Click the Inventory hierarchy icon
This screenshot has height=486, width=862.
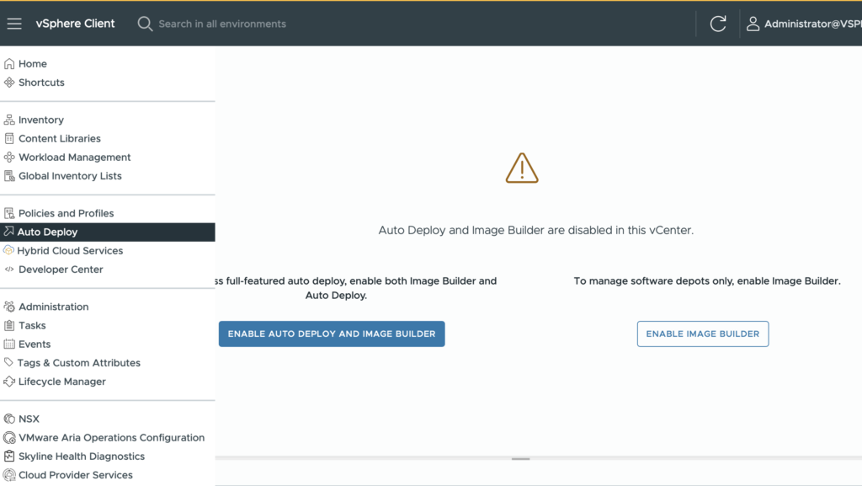coord(9,120)
